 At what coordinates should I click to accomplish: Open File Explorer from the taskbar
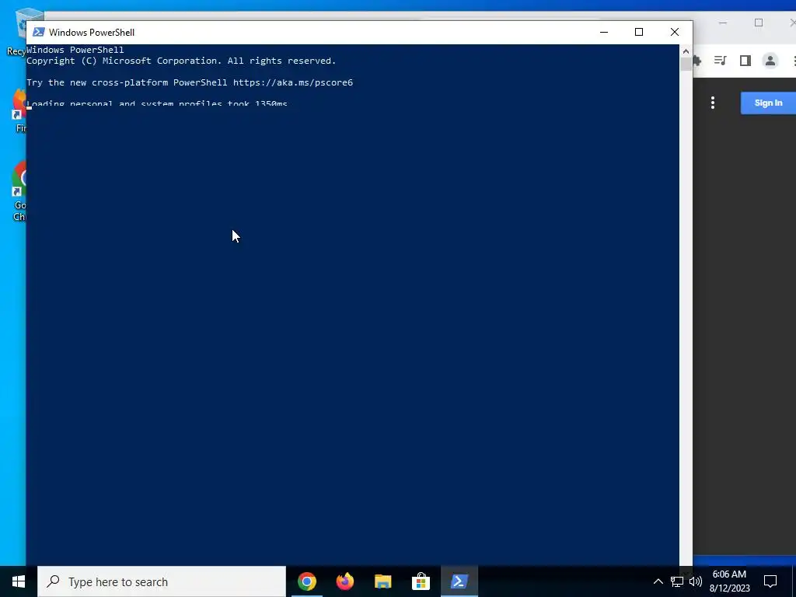pos(382,581)
